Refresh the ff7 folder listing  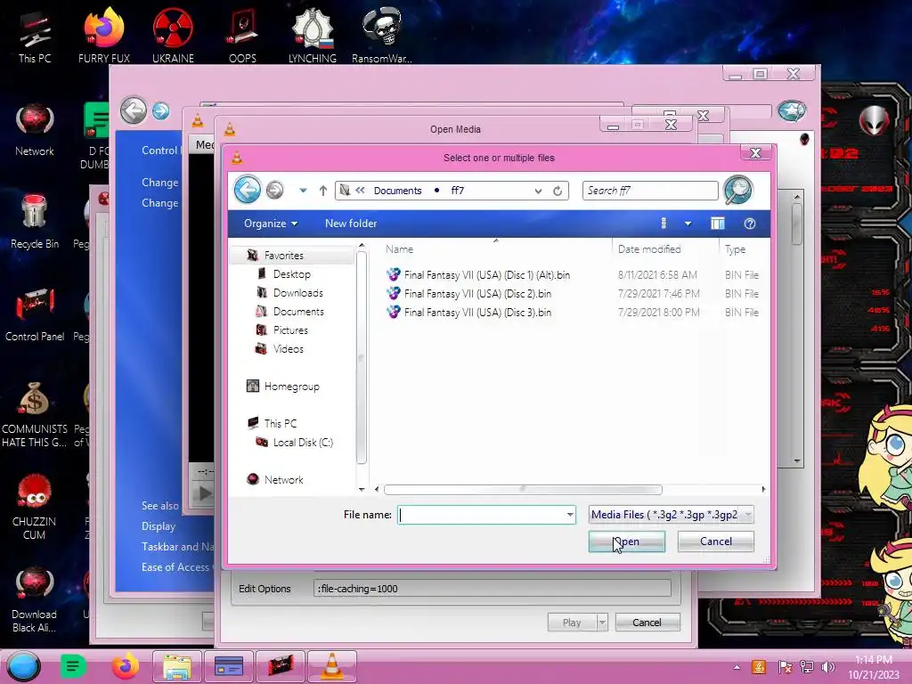[x=558, y=191]
